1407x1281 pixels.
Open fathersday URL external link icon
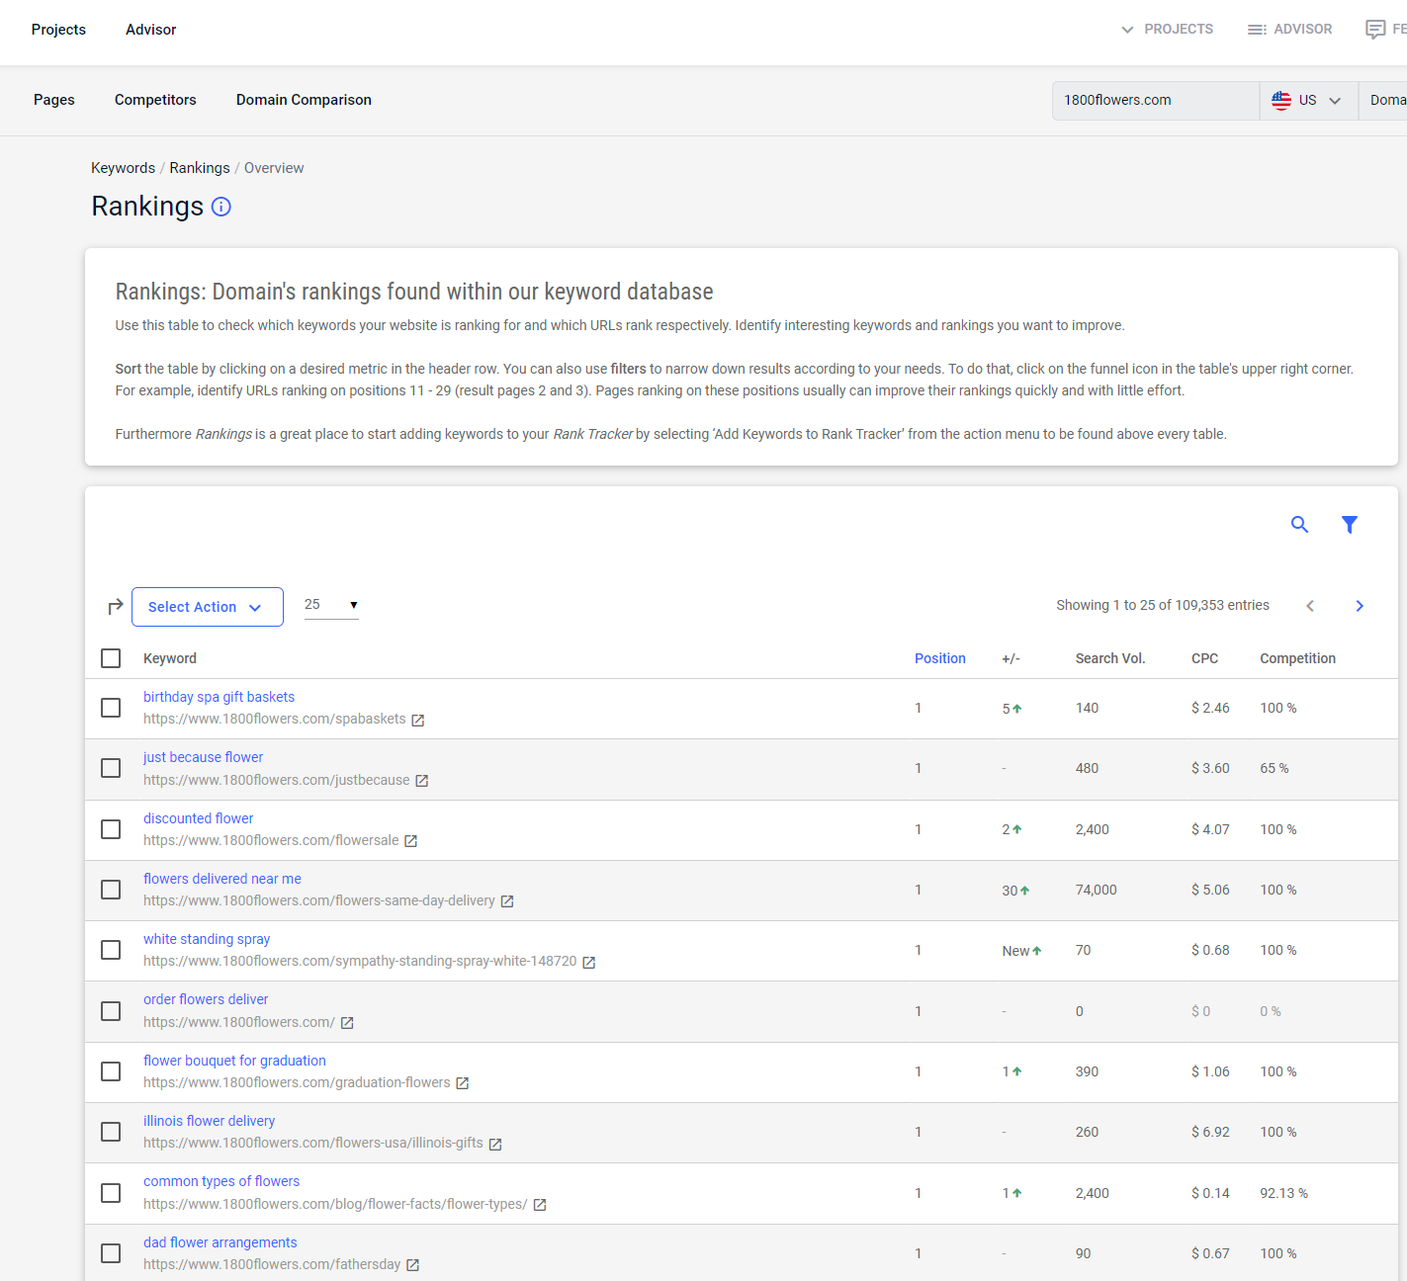[413, 1265]
